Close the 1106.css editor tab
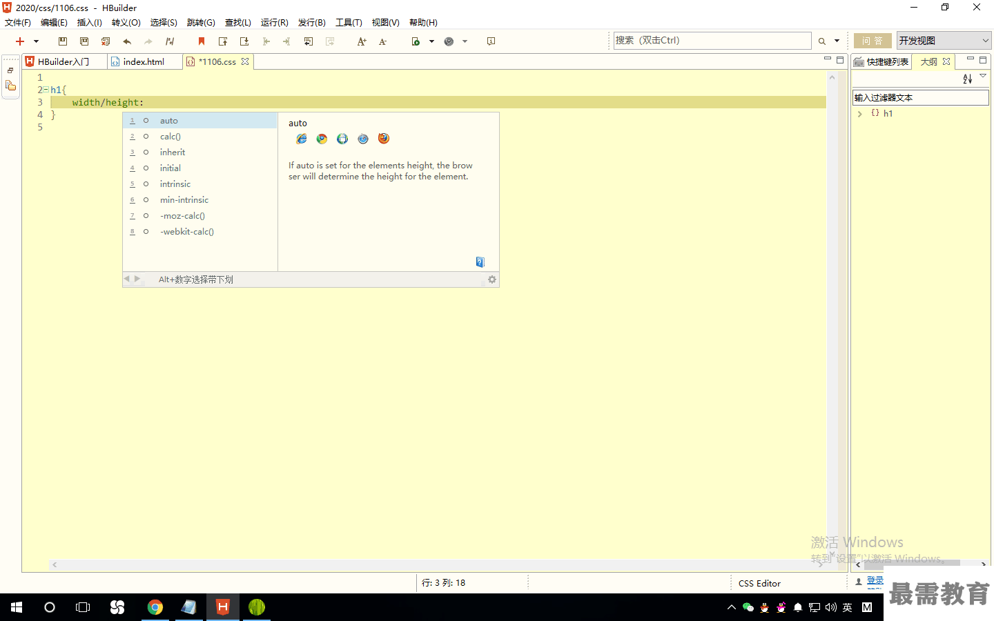This screenshot has height=621, width=994. click(x=245, y=61)
